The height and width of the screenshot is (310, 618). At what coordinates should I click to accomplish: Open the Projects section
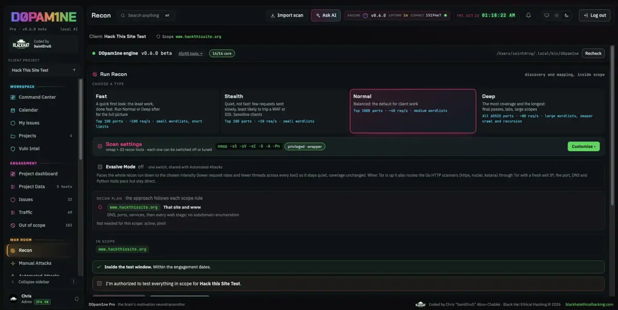click(x=41, y=136)
